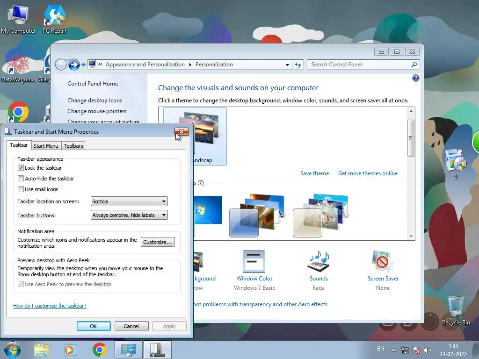Click themes list scroll-down arrow
Image resolution: width=479 pixels, height=359 pixels.
pos(411,236)
